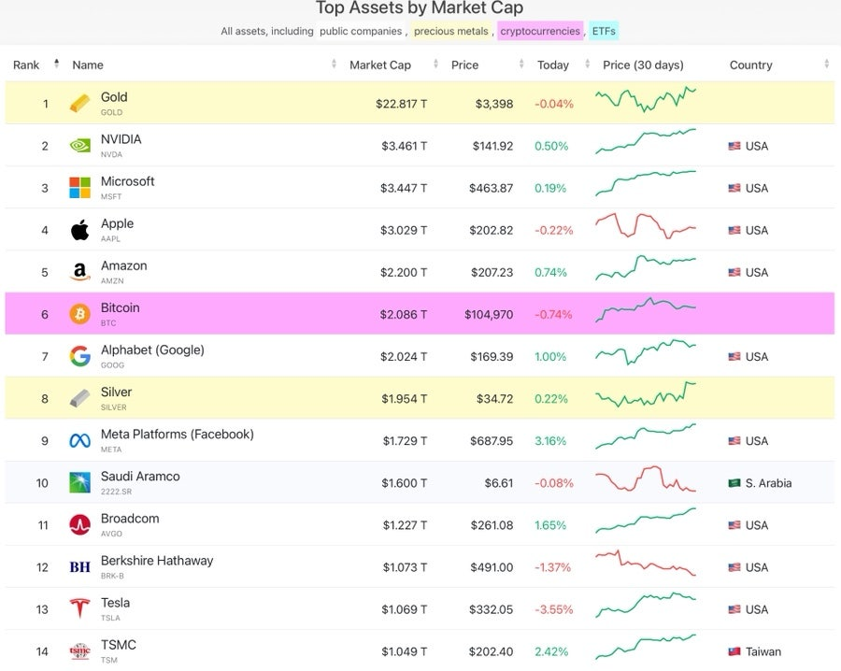The width and height of the screenshot is (841, 671).
Task: Click the USA flag in Amazon row
Action: pos(734,273)
